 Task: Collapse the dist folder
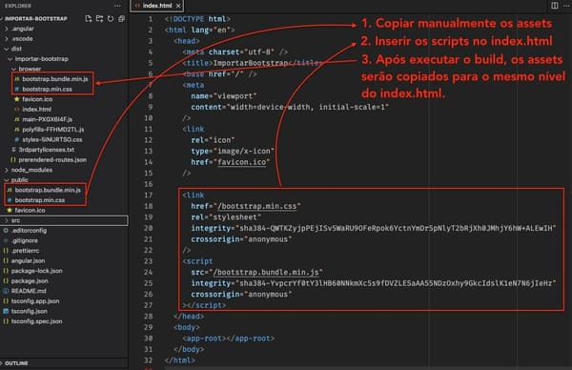(16, 49)
